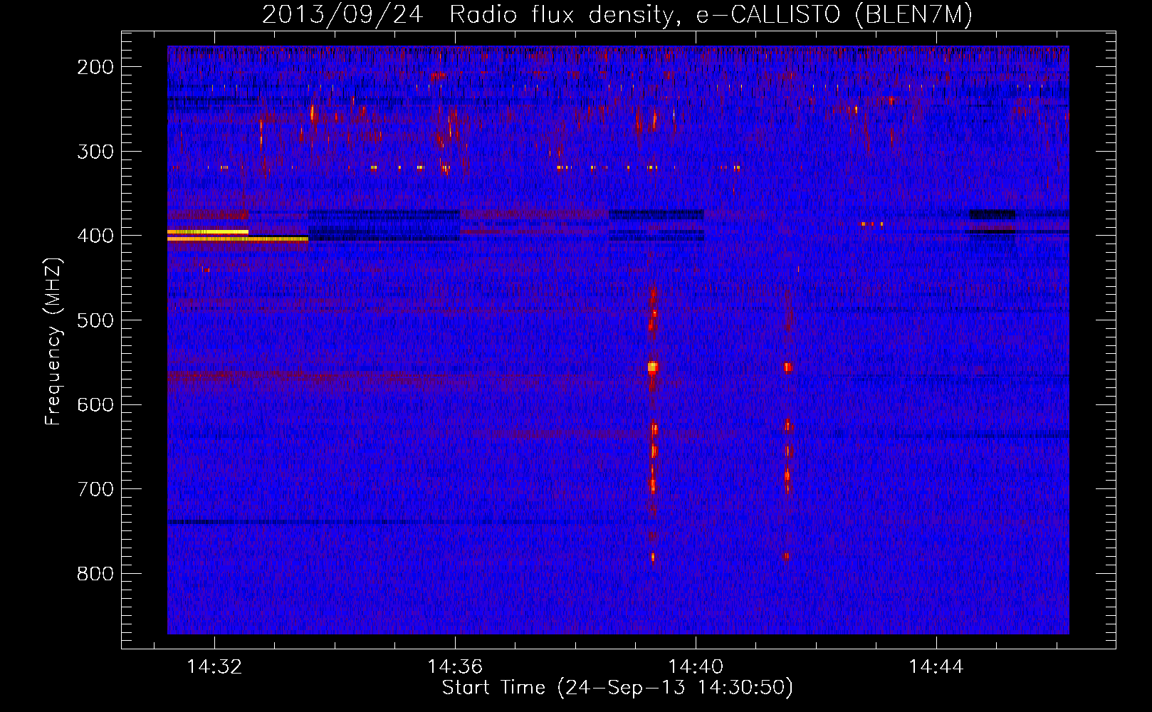Click the 500 frequency tick label
The height and width of the screenshot is (712, 1152).
point(95,320)
